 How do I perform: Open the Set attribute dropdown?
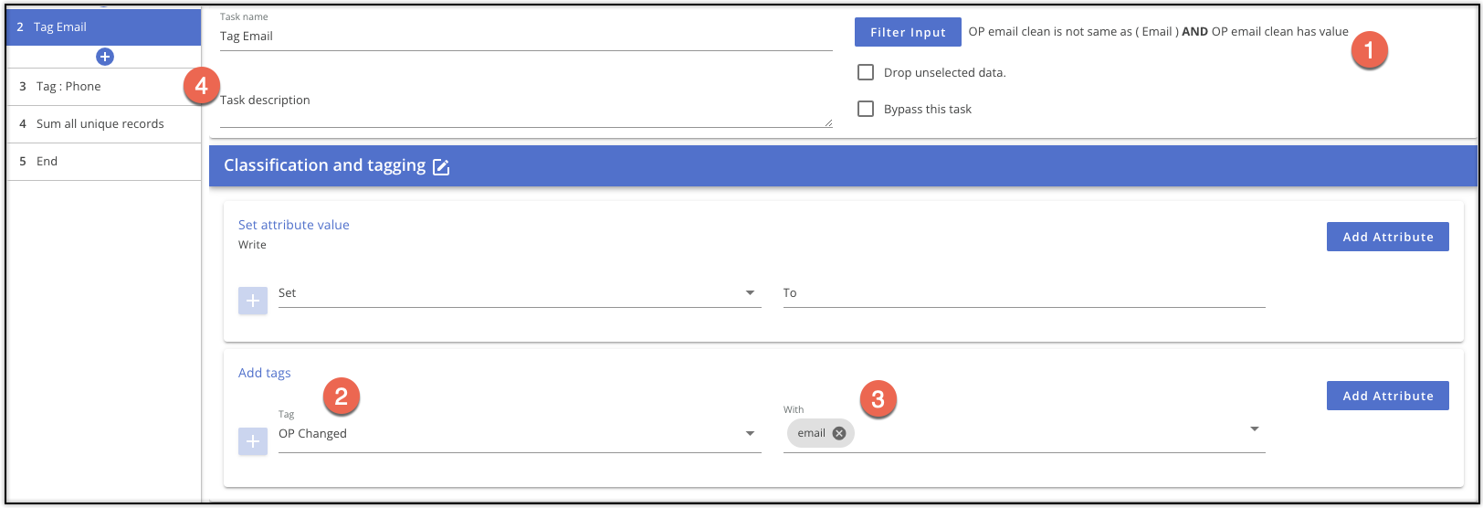[x=520, y=293]
